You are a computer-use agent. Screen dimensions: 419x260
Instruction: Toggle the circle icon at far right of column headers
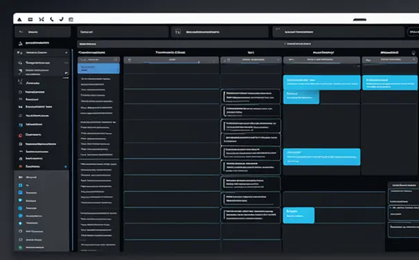click(x=413, y=53)
